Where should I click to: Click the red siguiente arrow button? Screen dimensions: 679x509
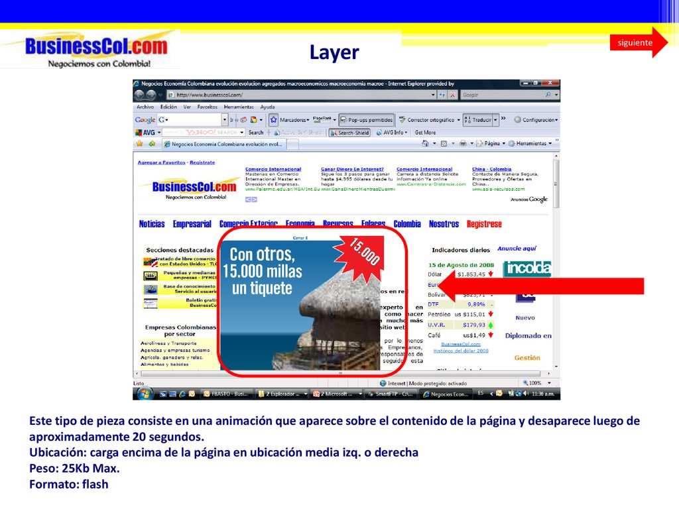click(639, 42)
